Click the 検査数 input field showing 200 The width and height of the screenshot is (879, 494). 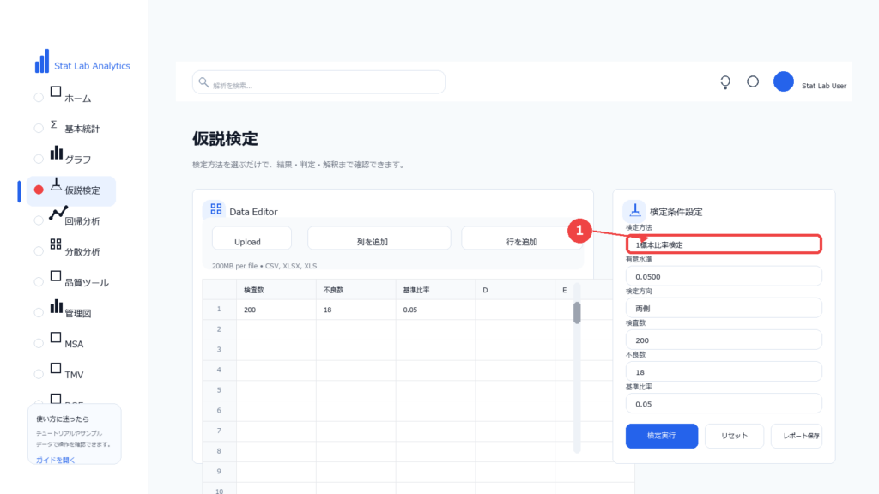[724, 340]
